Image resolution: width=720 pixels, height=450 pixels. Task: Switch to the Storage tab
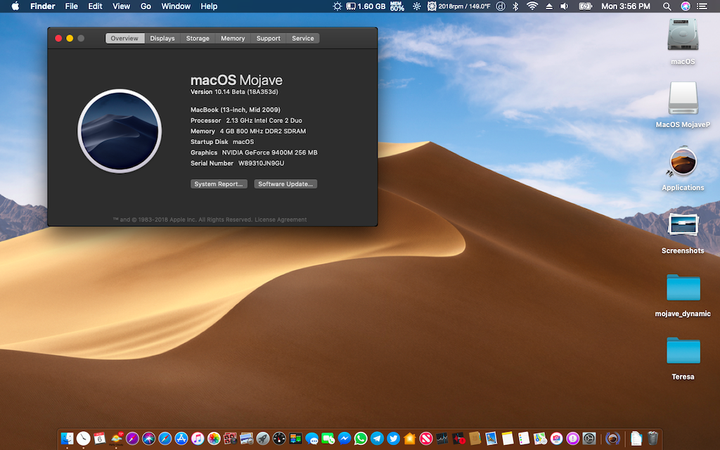(x=198, y=38)
